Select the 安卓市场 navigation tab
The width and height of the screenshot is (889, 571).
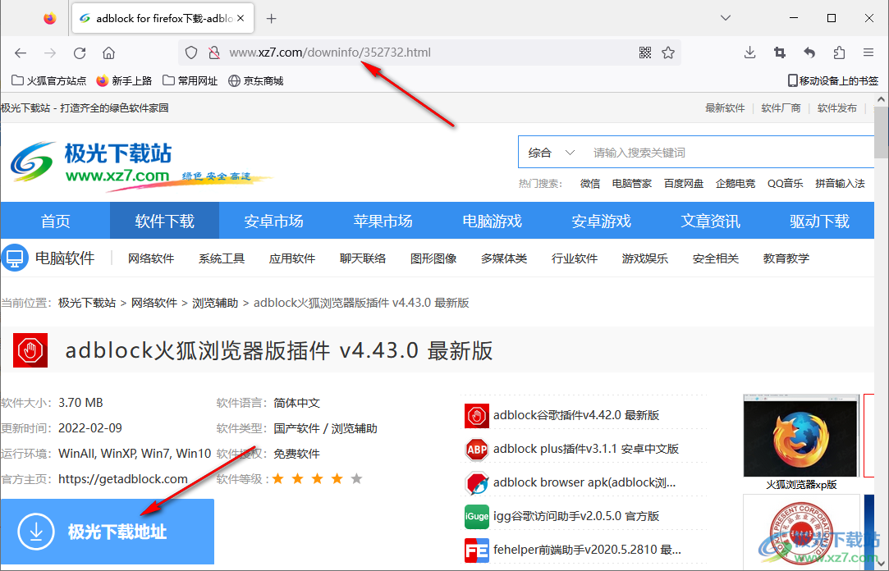pyautogui.click(x=274, y=221)
